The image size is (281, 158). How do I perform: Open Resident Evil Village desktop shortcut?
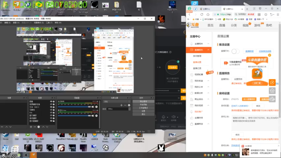[83, 6]
